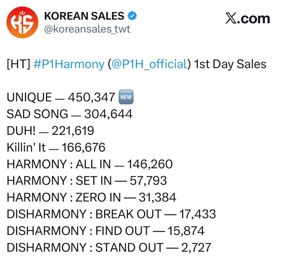
Task: Open the KOREAN SALES display name
Action: (84, 16)
